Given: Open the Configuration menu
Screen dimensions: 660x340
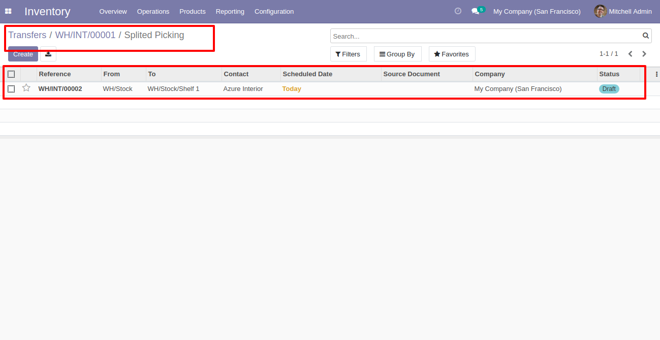Looking at the screenshot, I should (x=274, y=11).
